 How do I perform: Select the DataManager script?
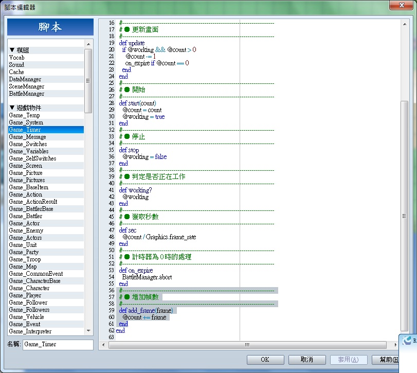pos(46,79)
